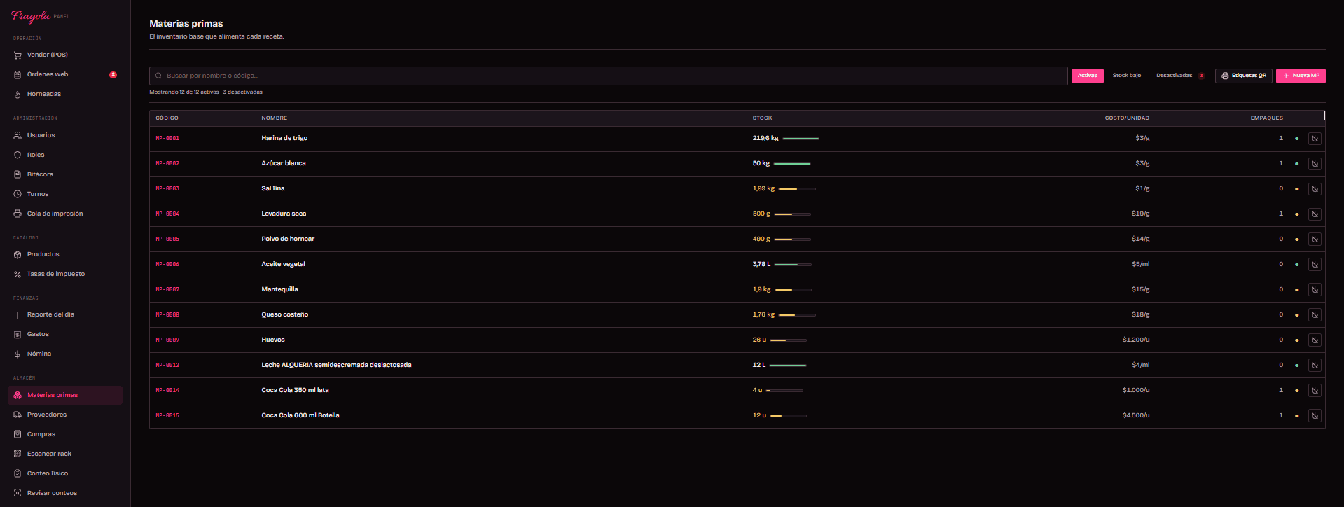Click the $19/g cost of Levadura seca

pyautogui.click(x=1140, y=214)
